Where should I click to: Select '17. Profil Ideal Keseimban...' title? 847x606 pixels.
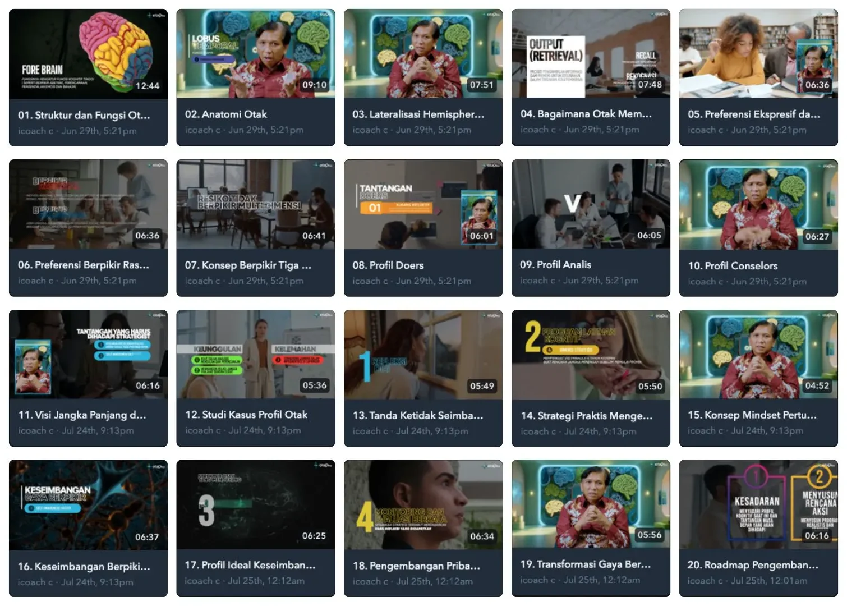[250, 565]
